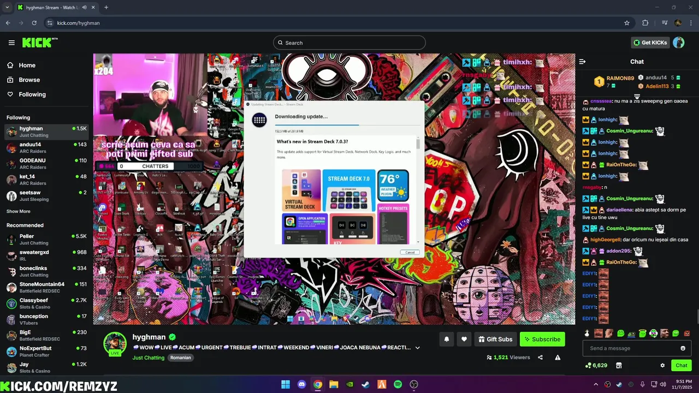Open chat settings gear
699x393 pixels.
click(662, 365)
